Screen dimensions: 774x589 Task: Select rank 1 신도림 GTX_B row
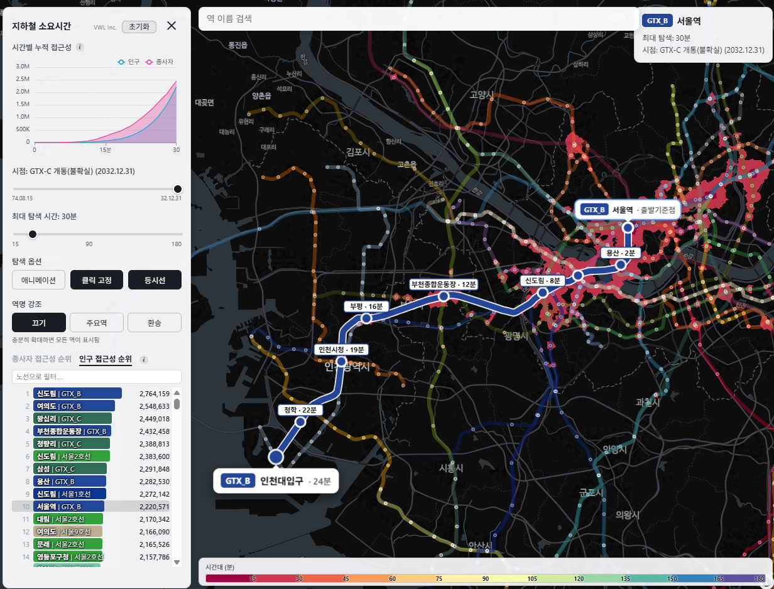click(x=92, y=394)
